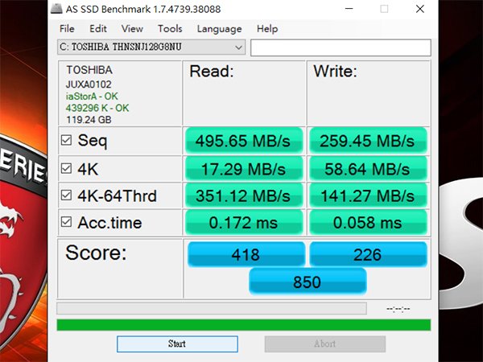
Task: Toggle the Acc.time test checkbox
Action: point(67,222)
